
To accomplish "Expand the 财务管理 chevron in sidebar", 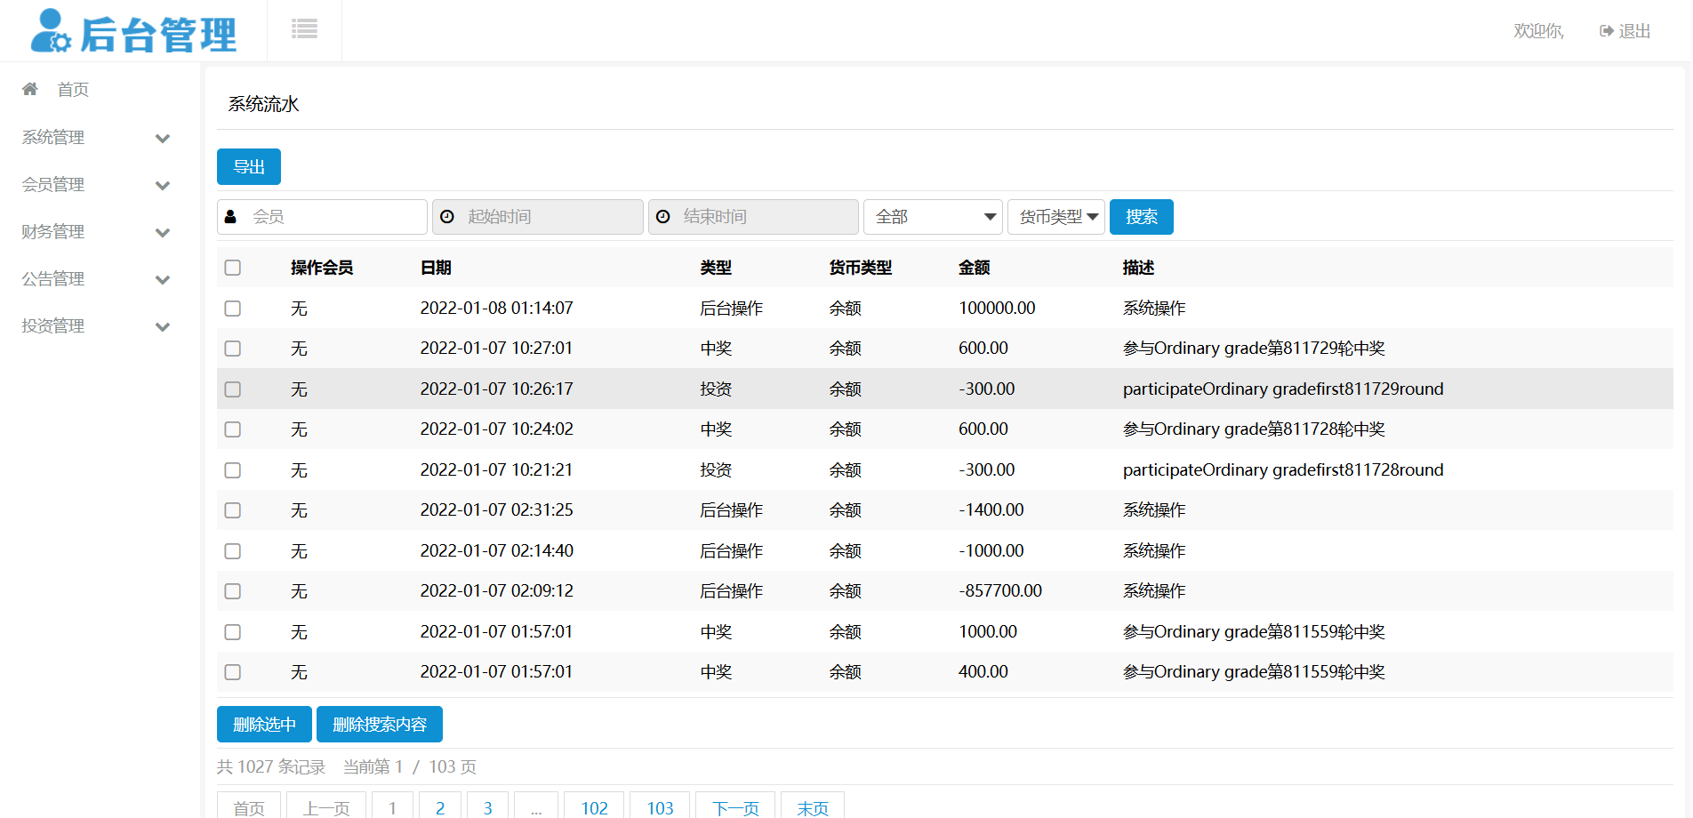I will tap(163, 233).
